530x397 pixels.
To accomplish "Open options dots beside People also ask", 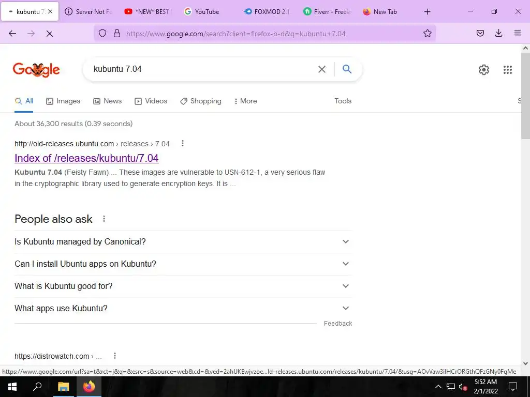I will coord(104,219).
